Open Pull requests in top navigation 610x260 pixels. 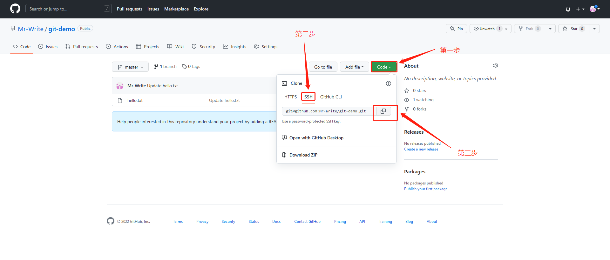[x=130, y=9]
